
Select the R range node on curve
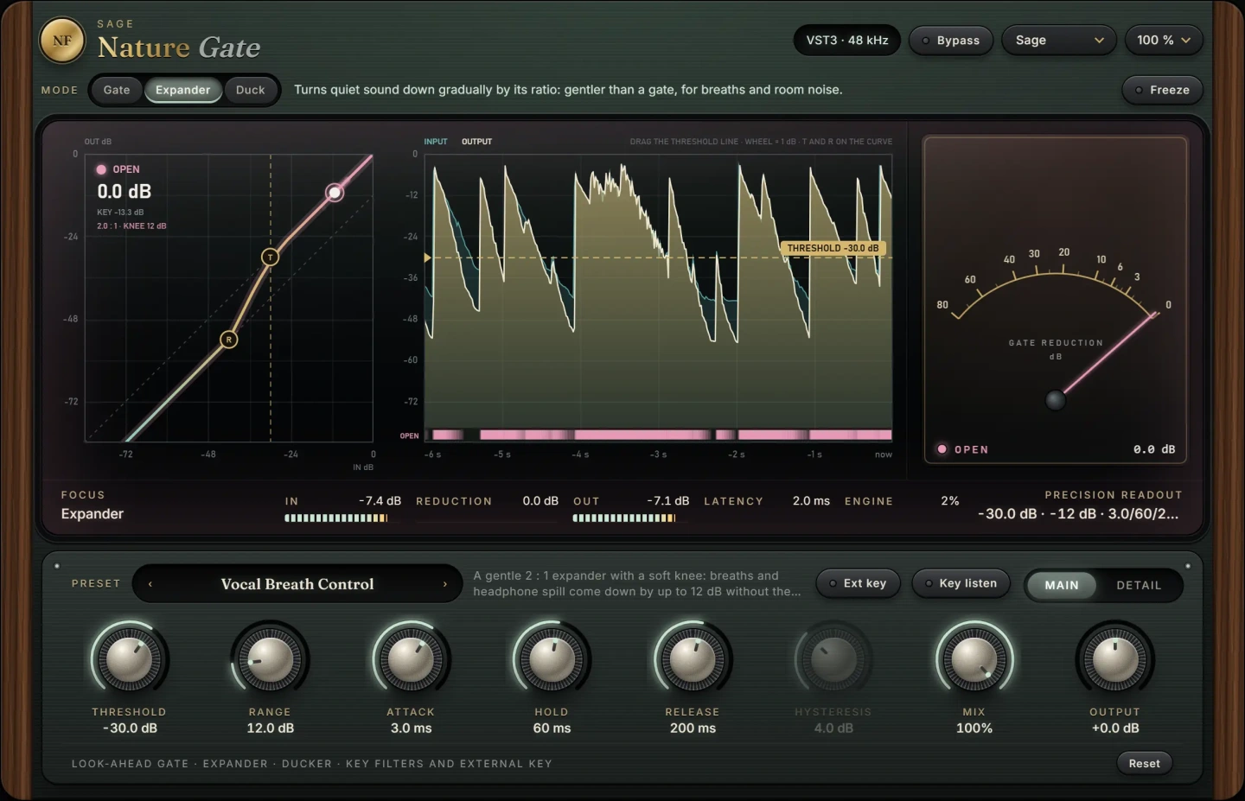(x=229, y=340)
